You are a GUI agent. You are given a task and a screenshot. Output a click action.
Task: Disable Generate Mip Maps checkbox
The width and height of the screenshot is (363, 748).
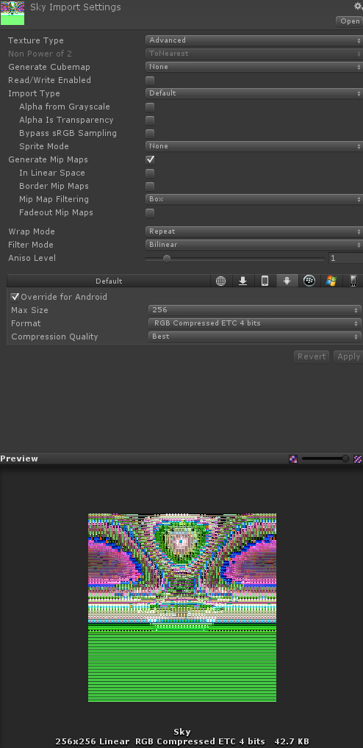click(x=150, y=159)
